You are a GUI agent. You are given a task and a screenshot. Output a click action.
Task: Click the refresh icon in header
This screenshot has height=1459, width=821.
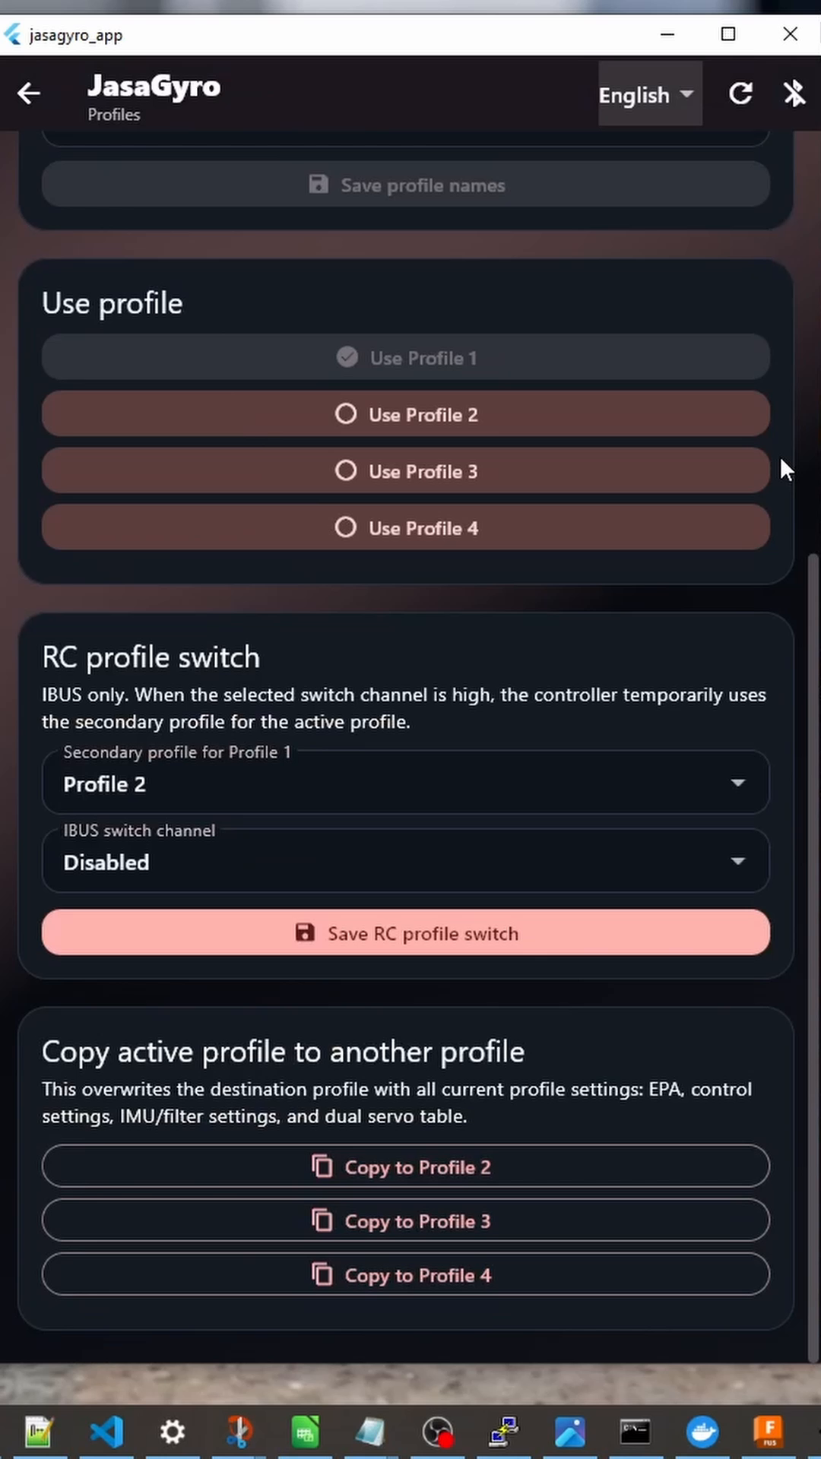(740, 93)
